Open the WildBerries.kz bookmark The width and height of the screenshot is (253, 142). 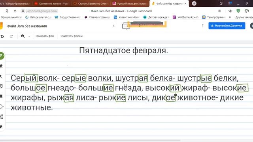click(x=185, y=17)
